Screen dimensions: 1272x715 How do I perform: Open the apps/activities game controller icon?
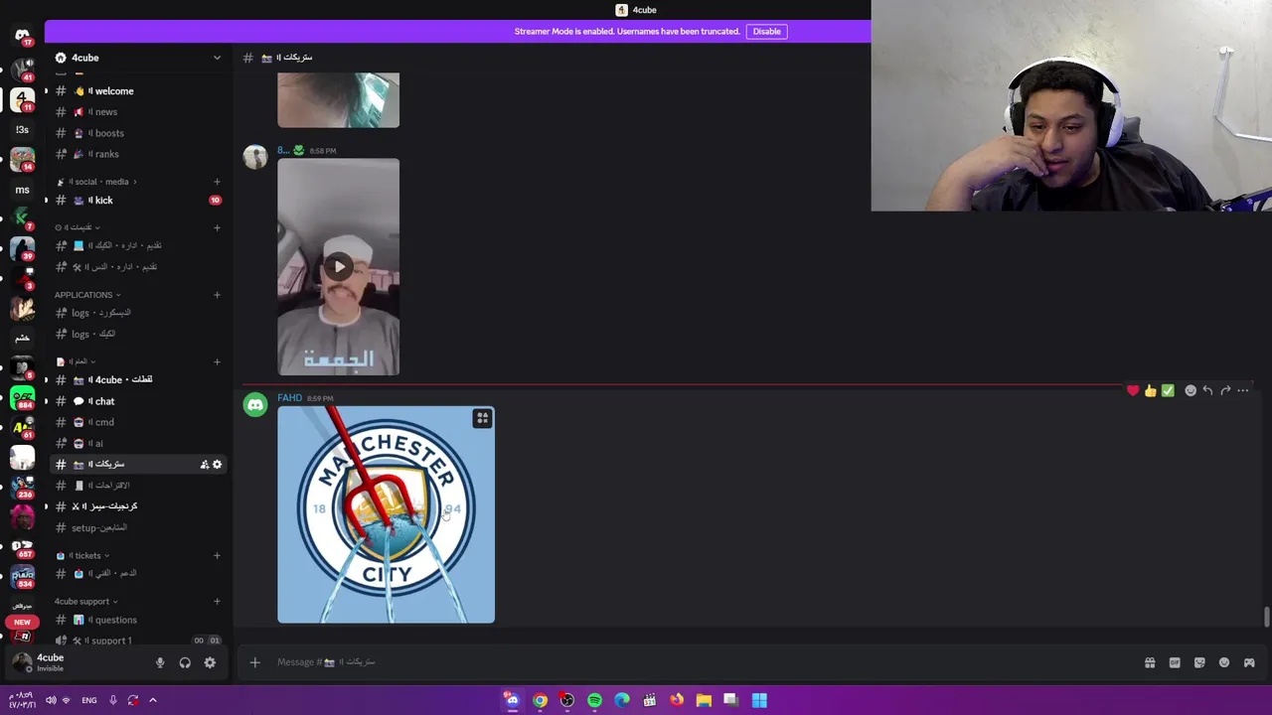pos(1249,662)
